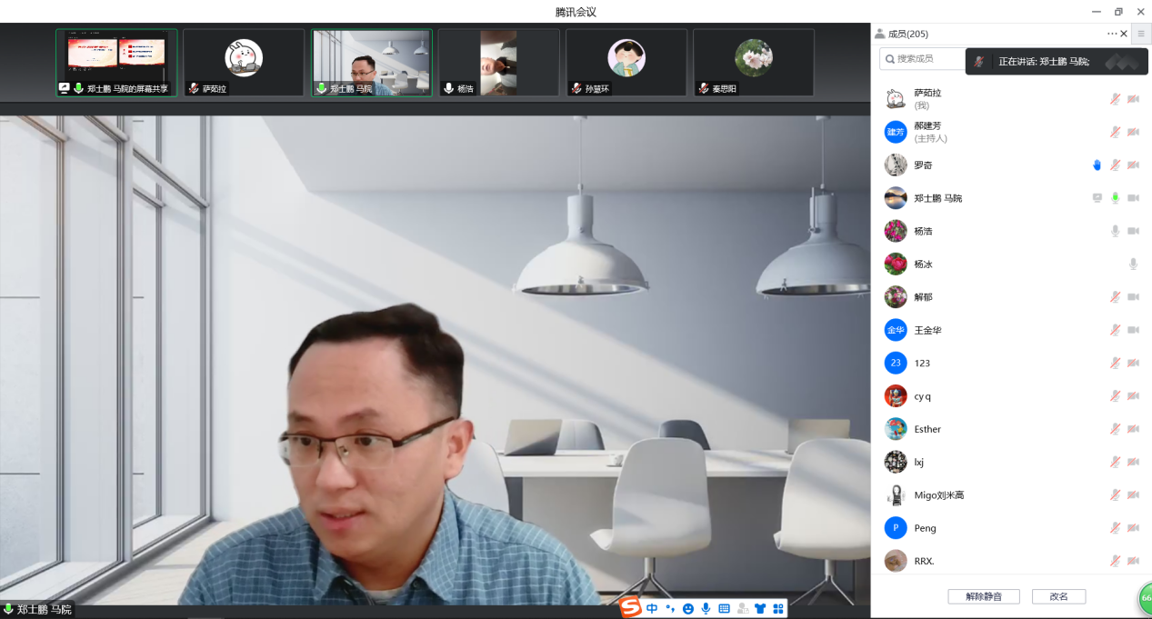This screenshot has height=619, width=1152.
Task: Open the Sogou emoji face panel
Action: coord(687,608)
